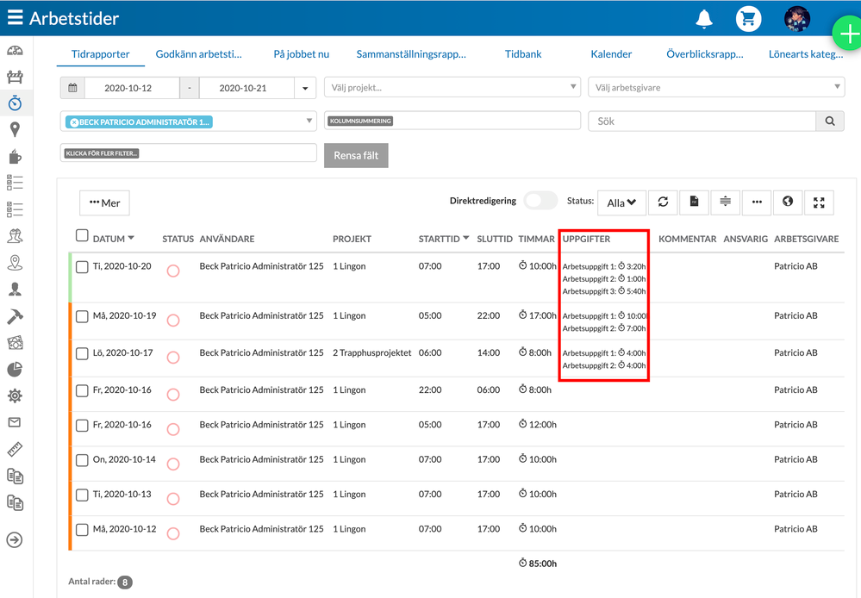Check the row for Ti, 2020-10-20
This screenshot has height=598, width=861.
point(82,267)
